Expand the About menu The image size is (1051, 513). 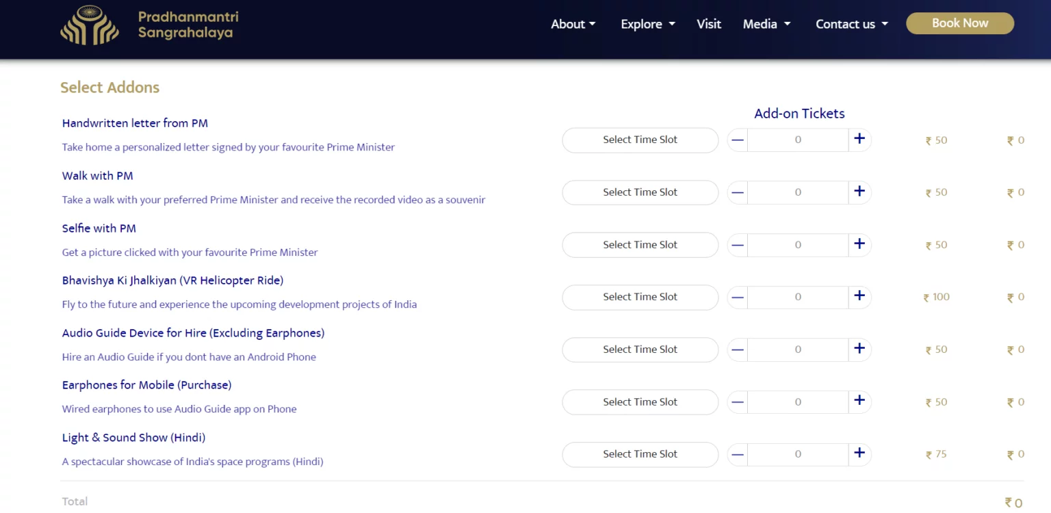573,24
